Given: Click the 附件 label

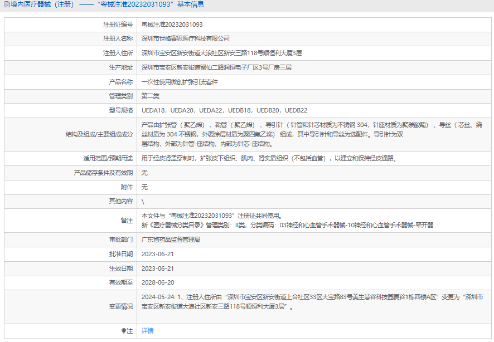Looking at the screenshot, I should point(127,187).
